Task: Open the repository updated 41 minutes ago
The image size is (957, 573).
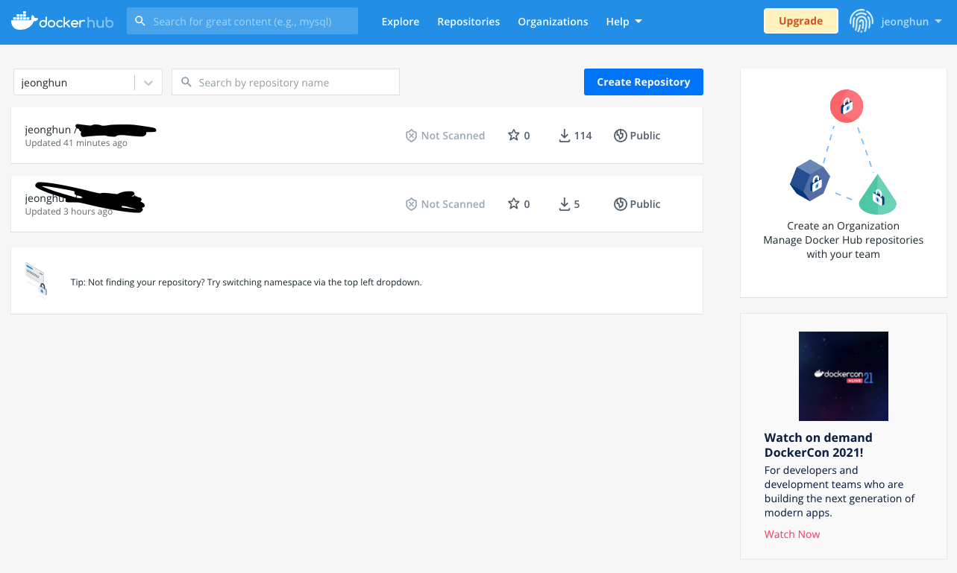Action: point(357,136)
